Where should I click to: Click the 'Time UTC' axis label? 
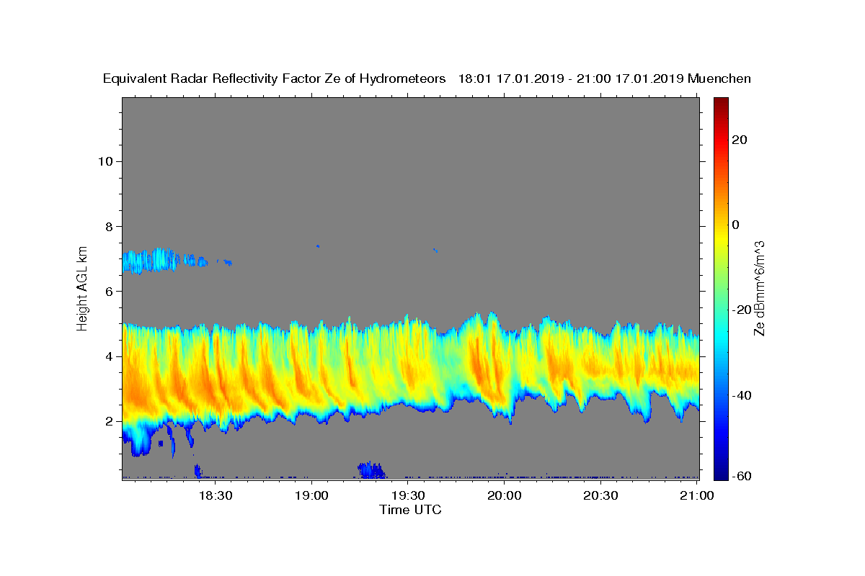[410, 510]
